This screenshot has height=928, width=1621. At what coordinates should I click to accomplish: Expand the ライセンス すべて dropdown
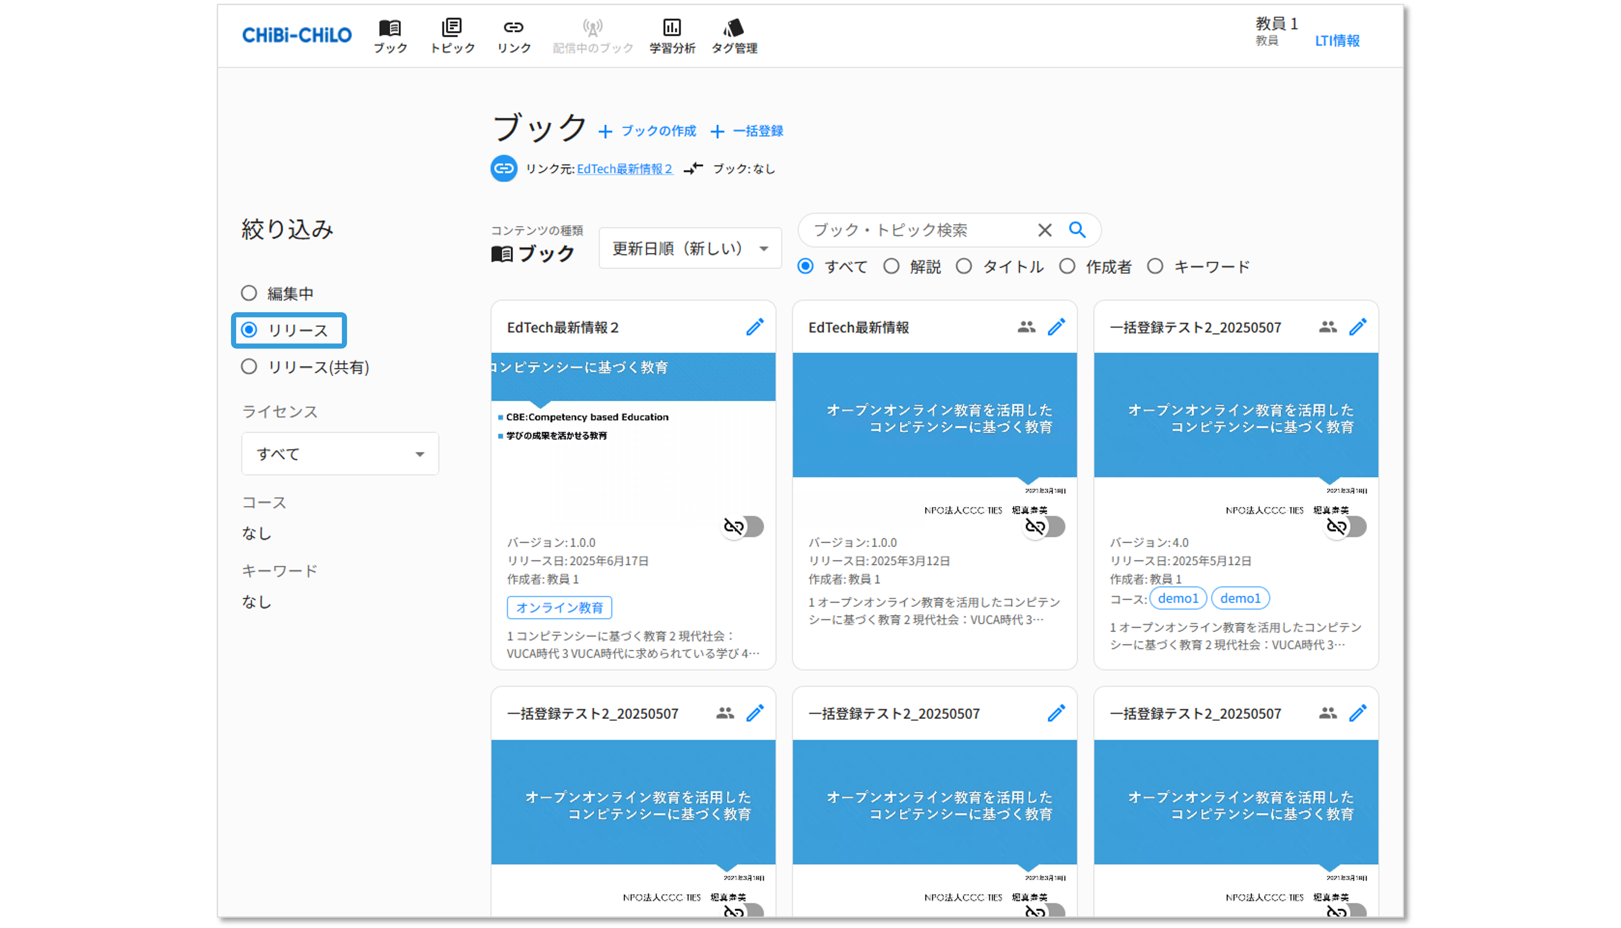point(340,454)
